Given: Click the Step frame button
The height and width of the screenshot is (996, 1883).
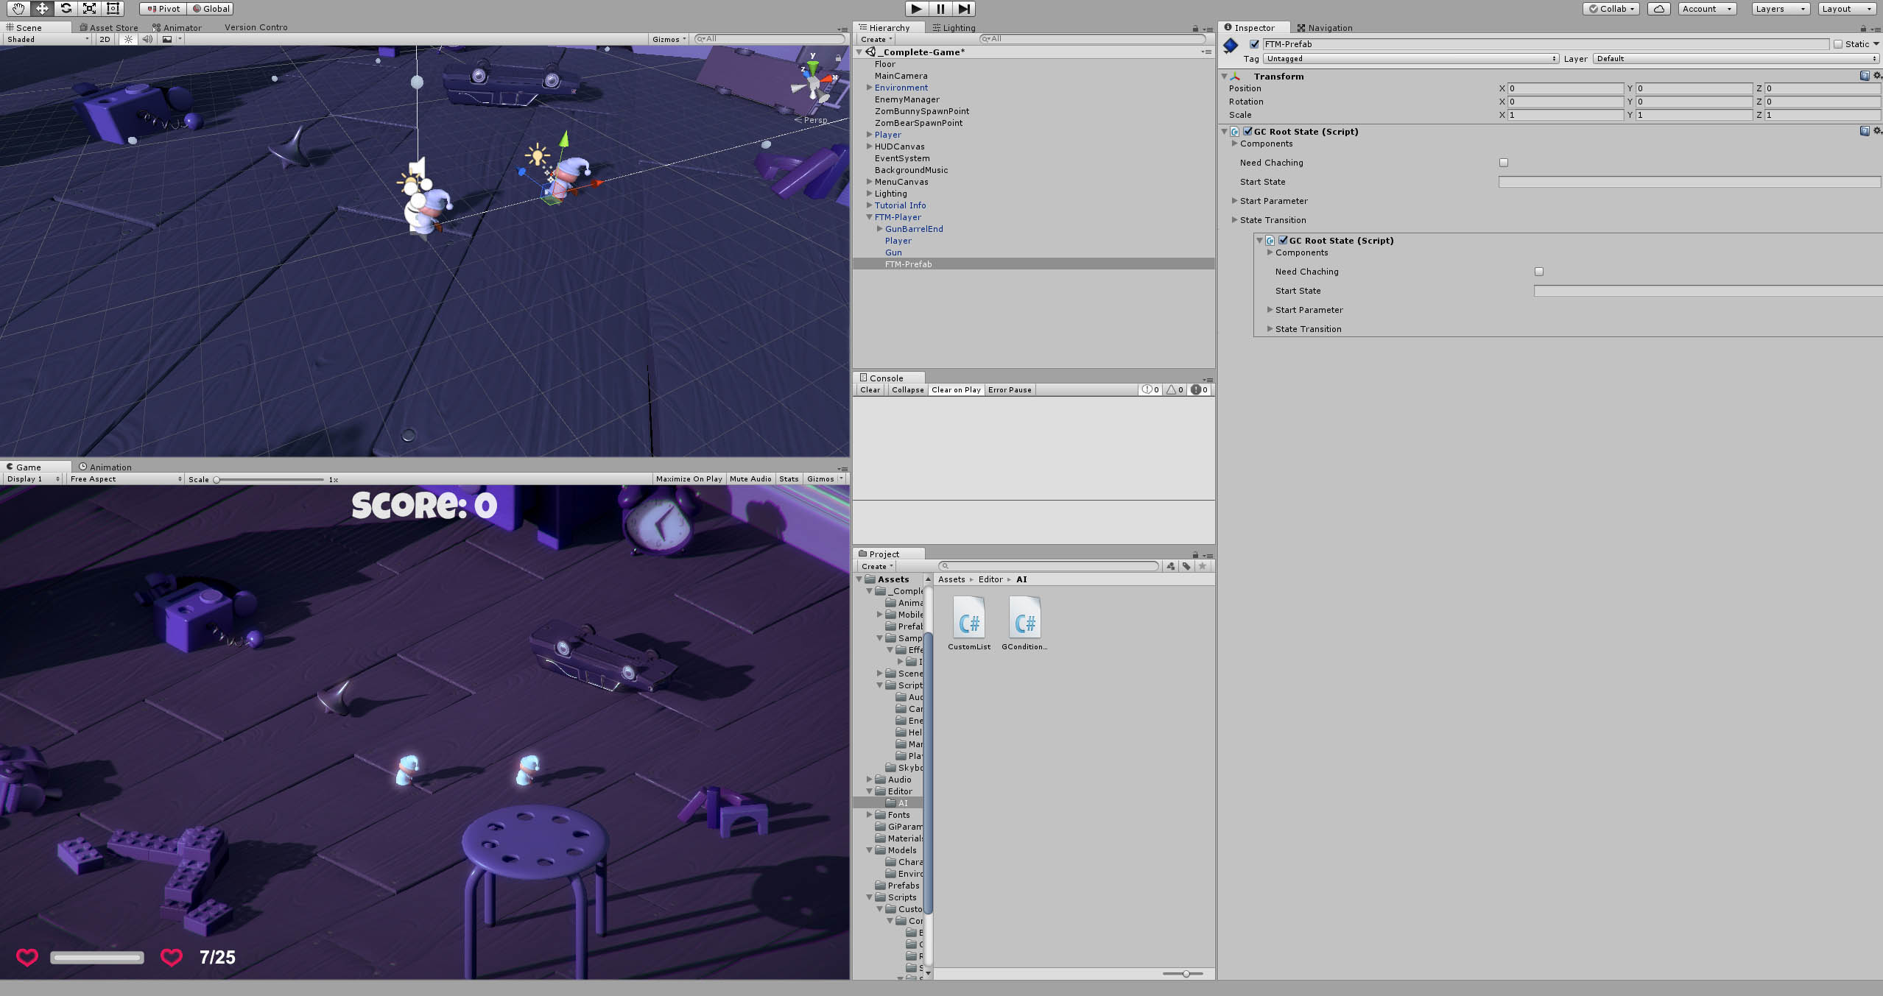Looking at the screenshot, I should click(963, 8).
